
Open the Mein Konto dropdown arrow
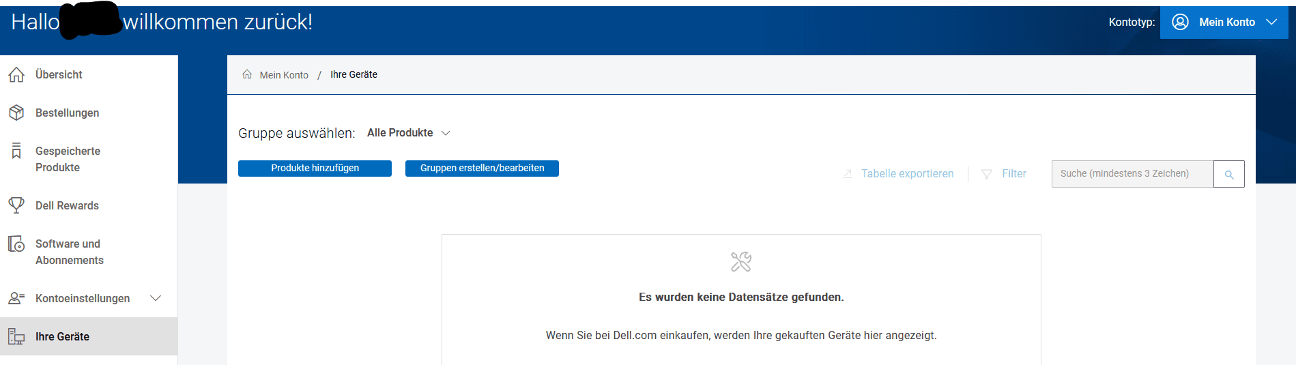point(1271,22)
